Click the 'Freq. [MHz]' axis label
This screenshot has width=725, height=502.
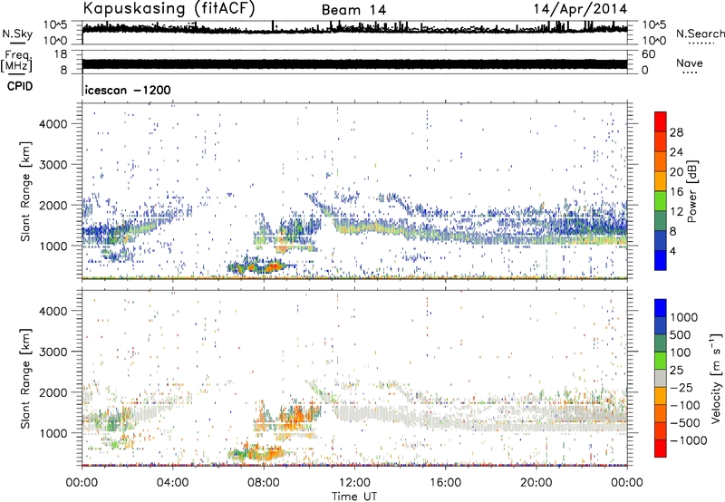(x=16, y=61)
